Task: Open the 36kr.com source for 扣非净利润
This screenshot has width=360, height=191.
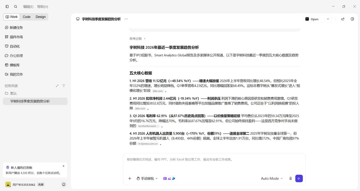Action: click(x=140, y=108)
